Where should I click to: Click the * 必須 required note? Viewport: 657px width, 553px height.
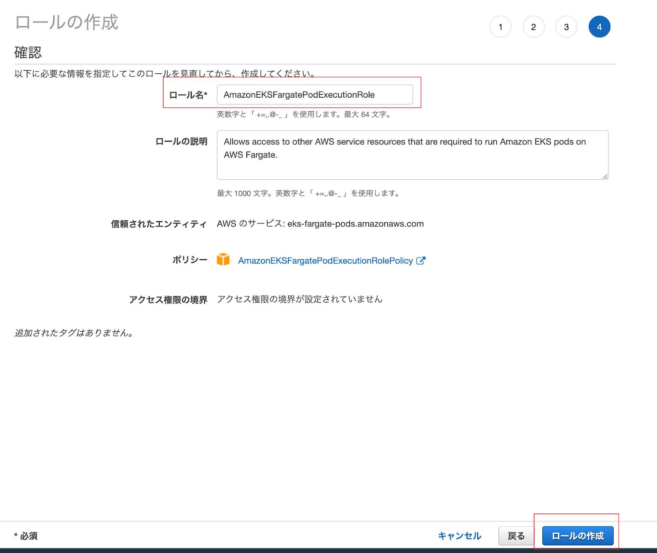coord(26,536)
